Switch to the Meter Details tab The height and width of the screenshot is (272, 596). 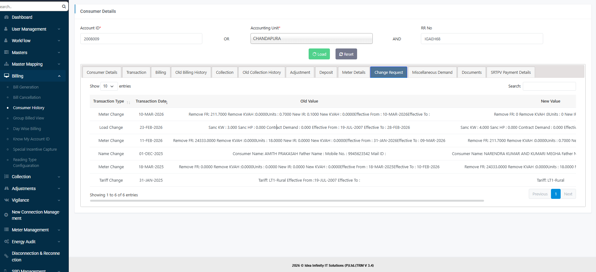click(354, 72)
